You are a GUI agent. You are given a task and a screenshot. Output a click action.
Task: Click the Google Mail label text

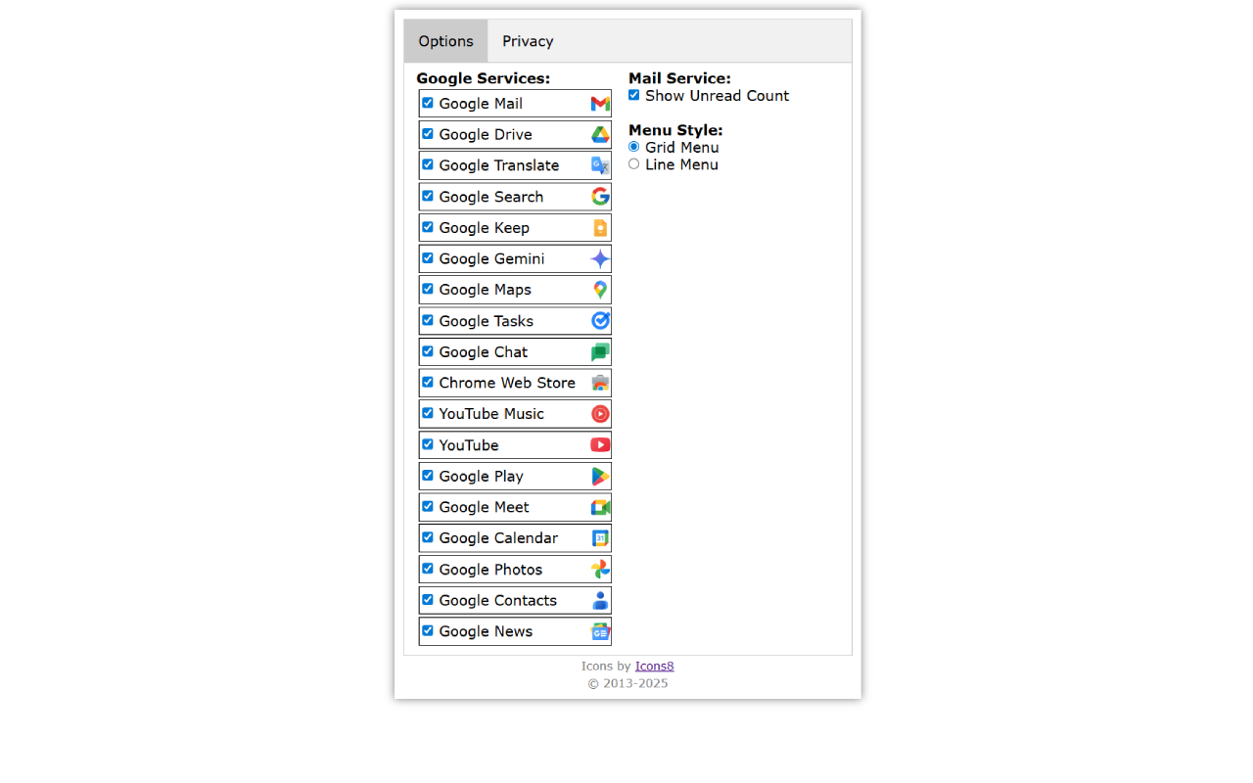[x=481, y=104]
